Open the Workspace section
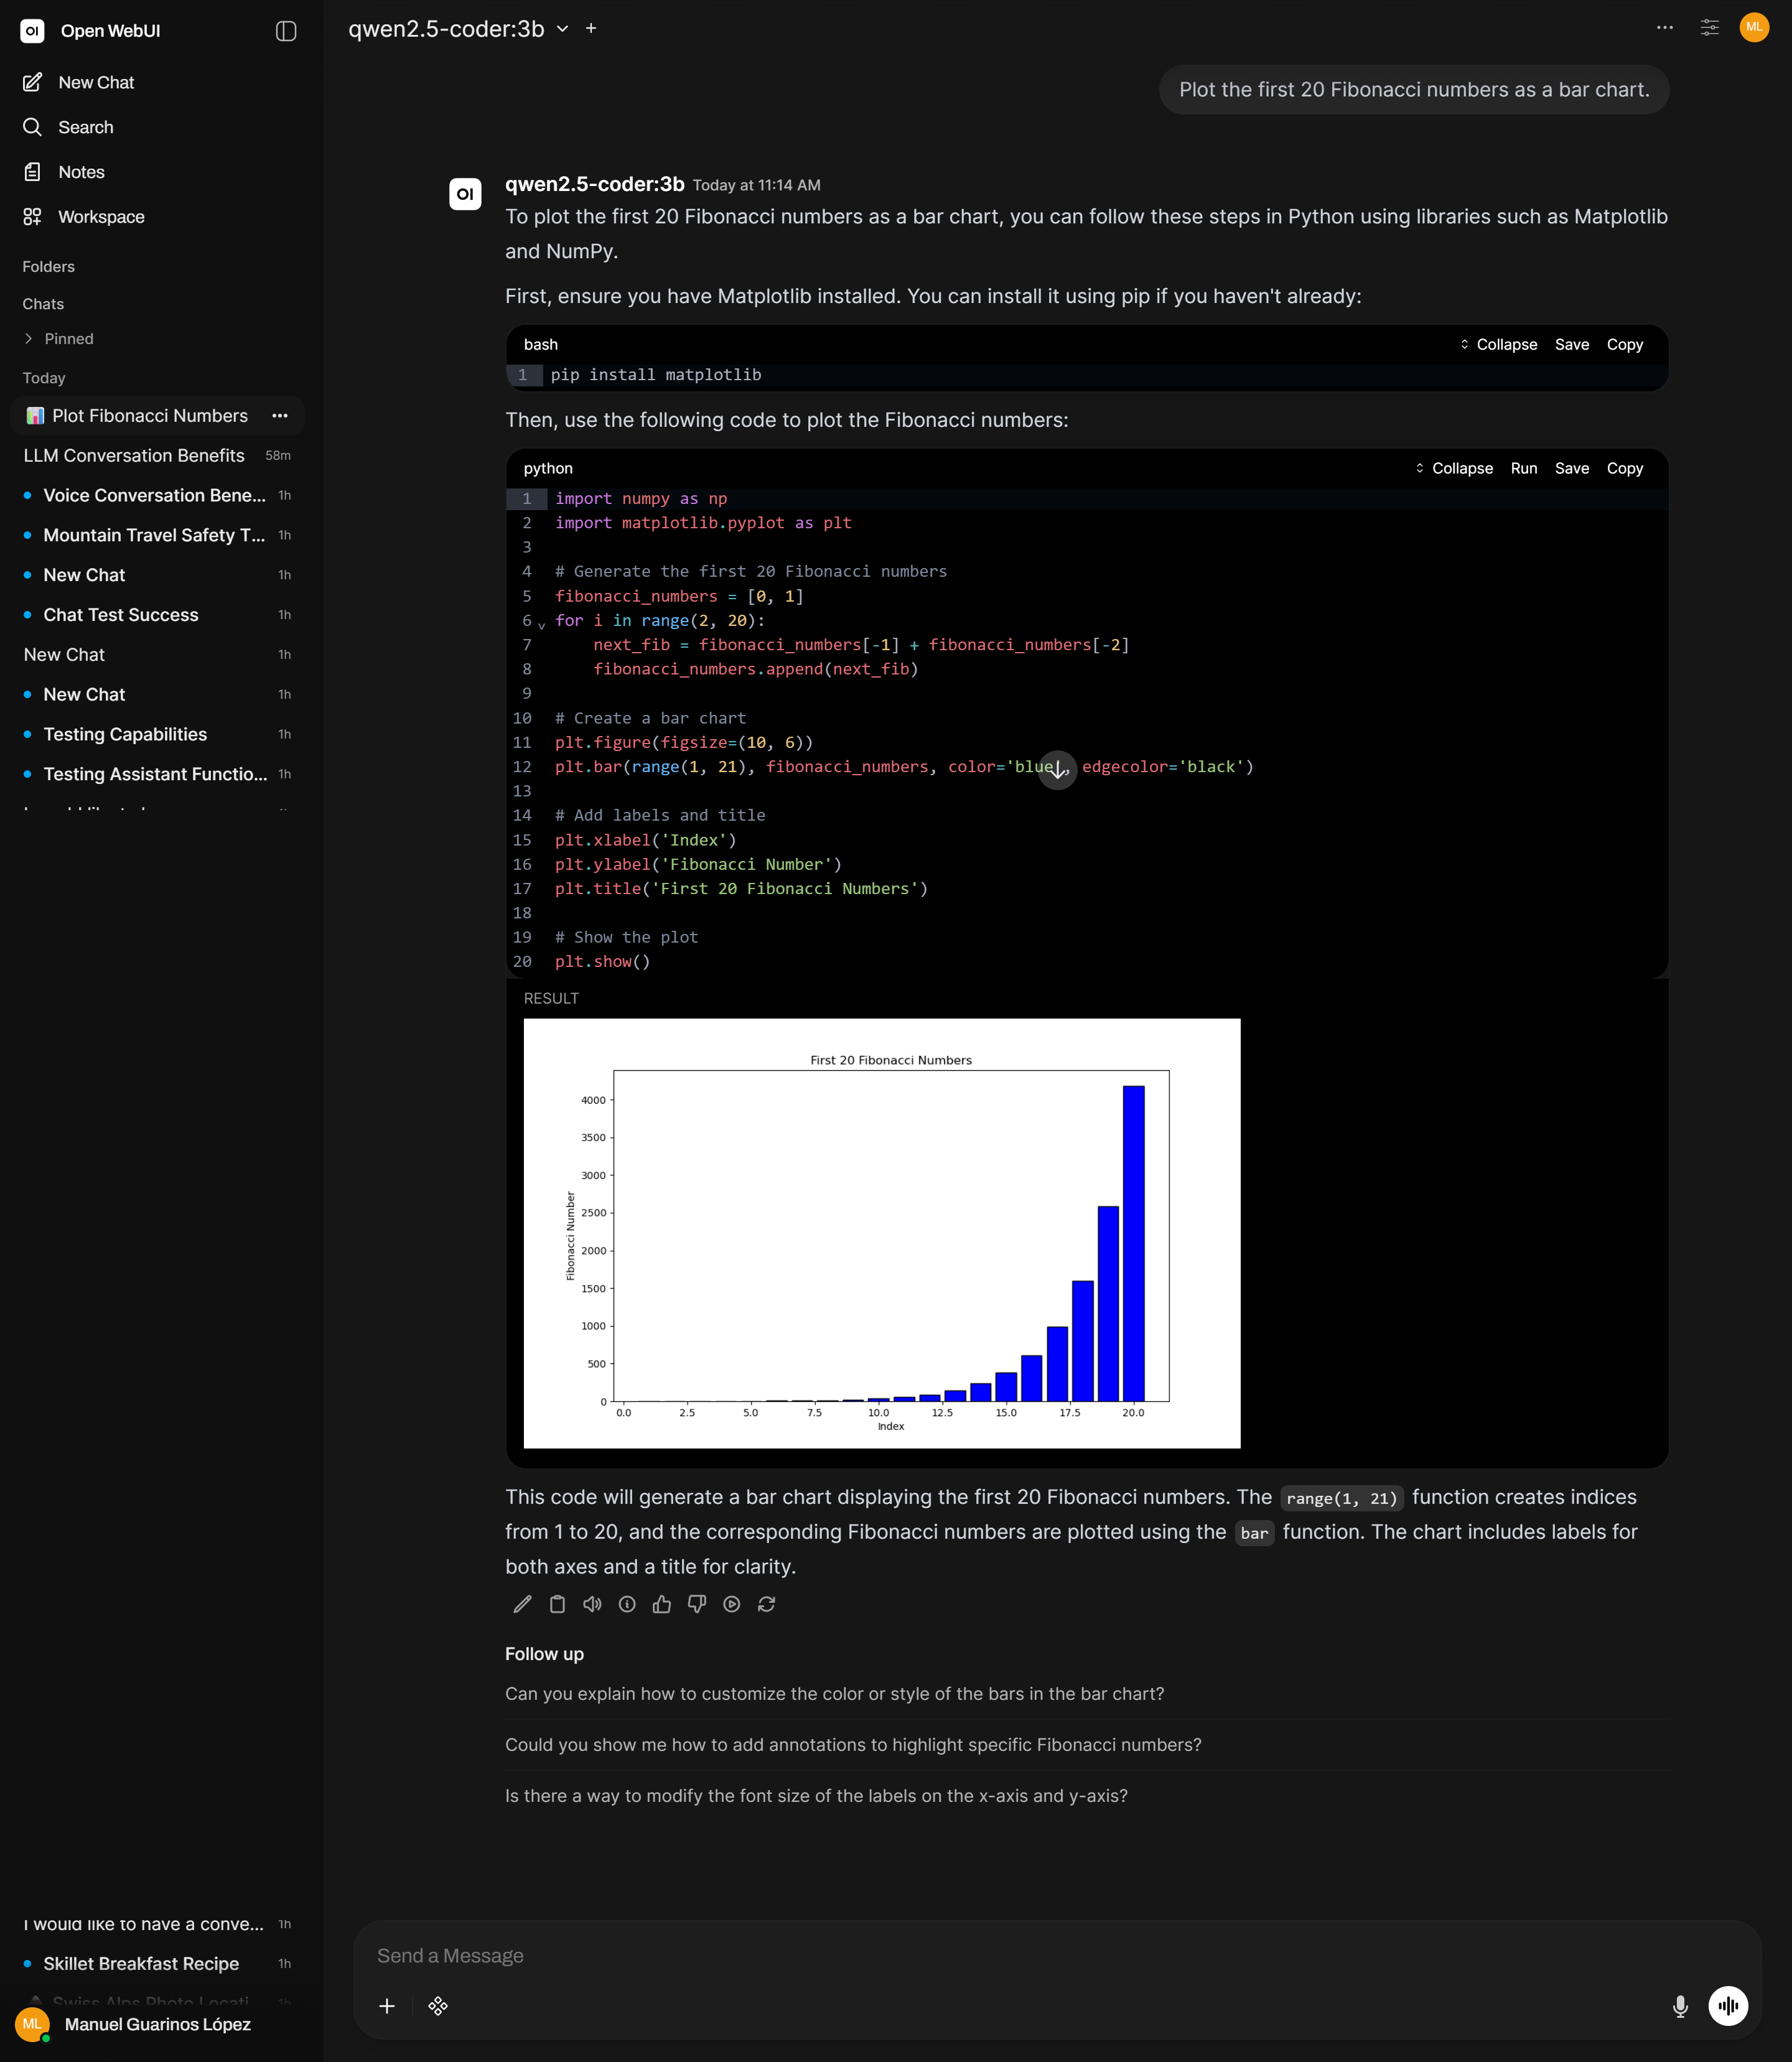This screenshot has width=1792, height=2062. 100,216
